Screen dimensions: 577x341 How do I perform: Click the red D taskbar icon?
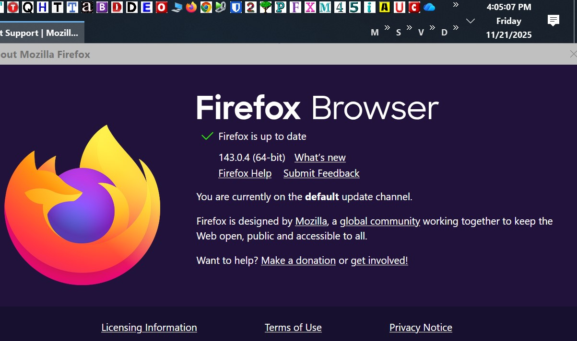coord(117,7)
